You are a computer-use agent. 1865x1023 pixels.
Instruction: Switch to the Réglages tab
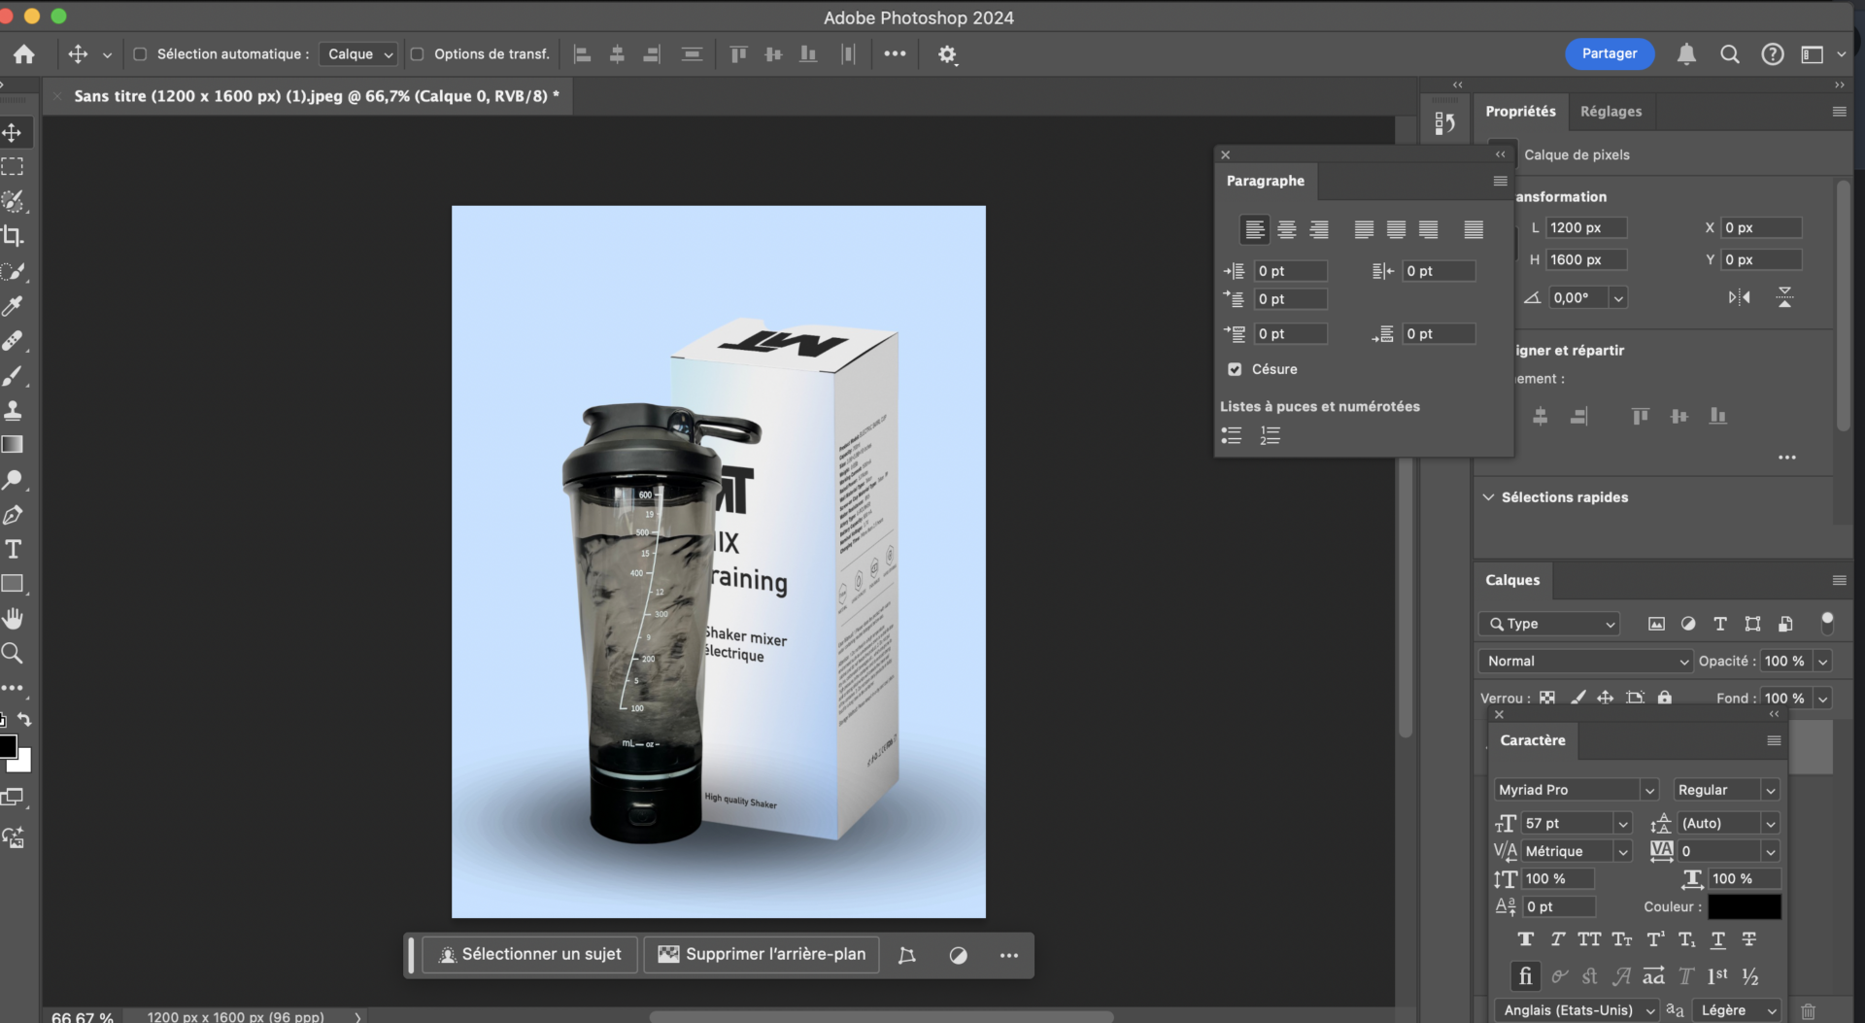click(1611, 112)
